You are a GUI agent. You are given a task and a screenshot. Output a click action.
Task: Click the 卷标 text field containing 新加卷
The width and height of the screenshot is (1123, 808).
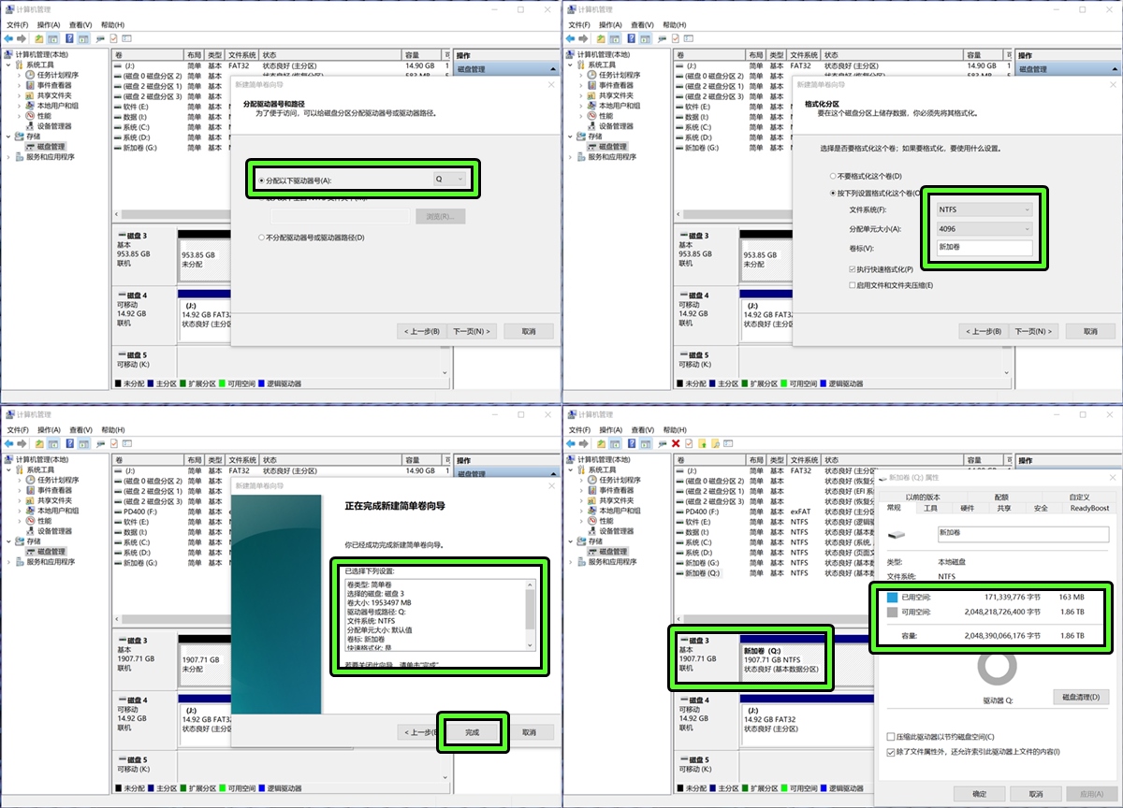click(984, 248)
